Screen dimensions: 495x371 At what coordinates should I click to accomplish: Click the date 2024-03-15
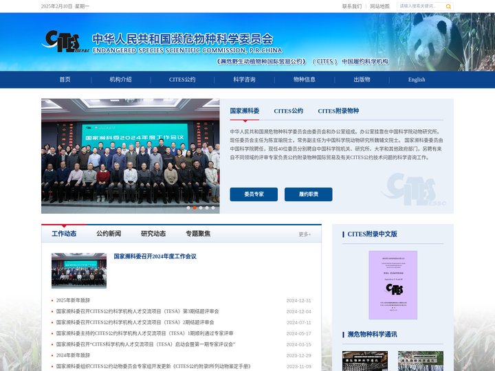pyautogui.click(x=298, y=345)
